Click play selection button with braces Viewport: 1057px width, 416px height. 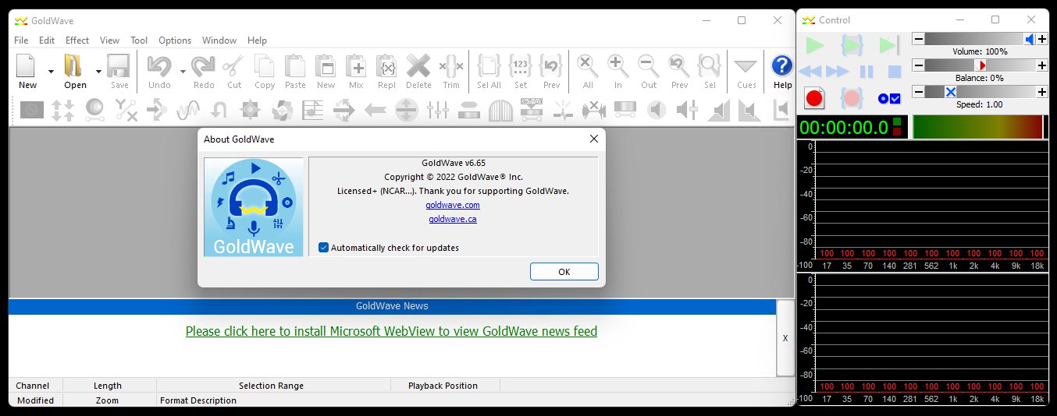tap(852, 45)
